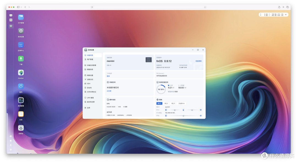Reload the page in the address bar
This screenshot has height=162, width=297.
click(205, 7)
